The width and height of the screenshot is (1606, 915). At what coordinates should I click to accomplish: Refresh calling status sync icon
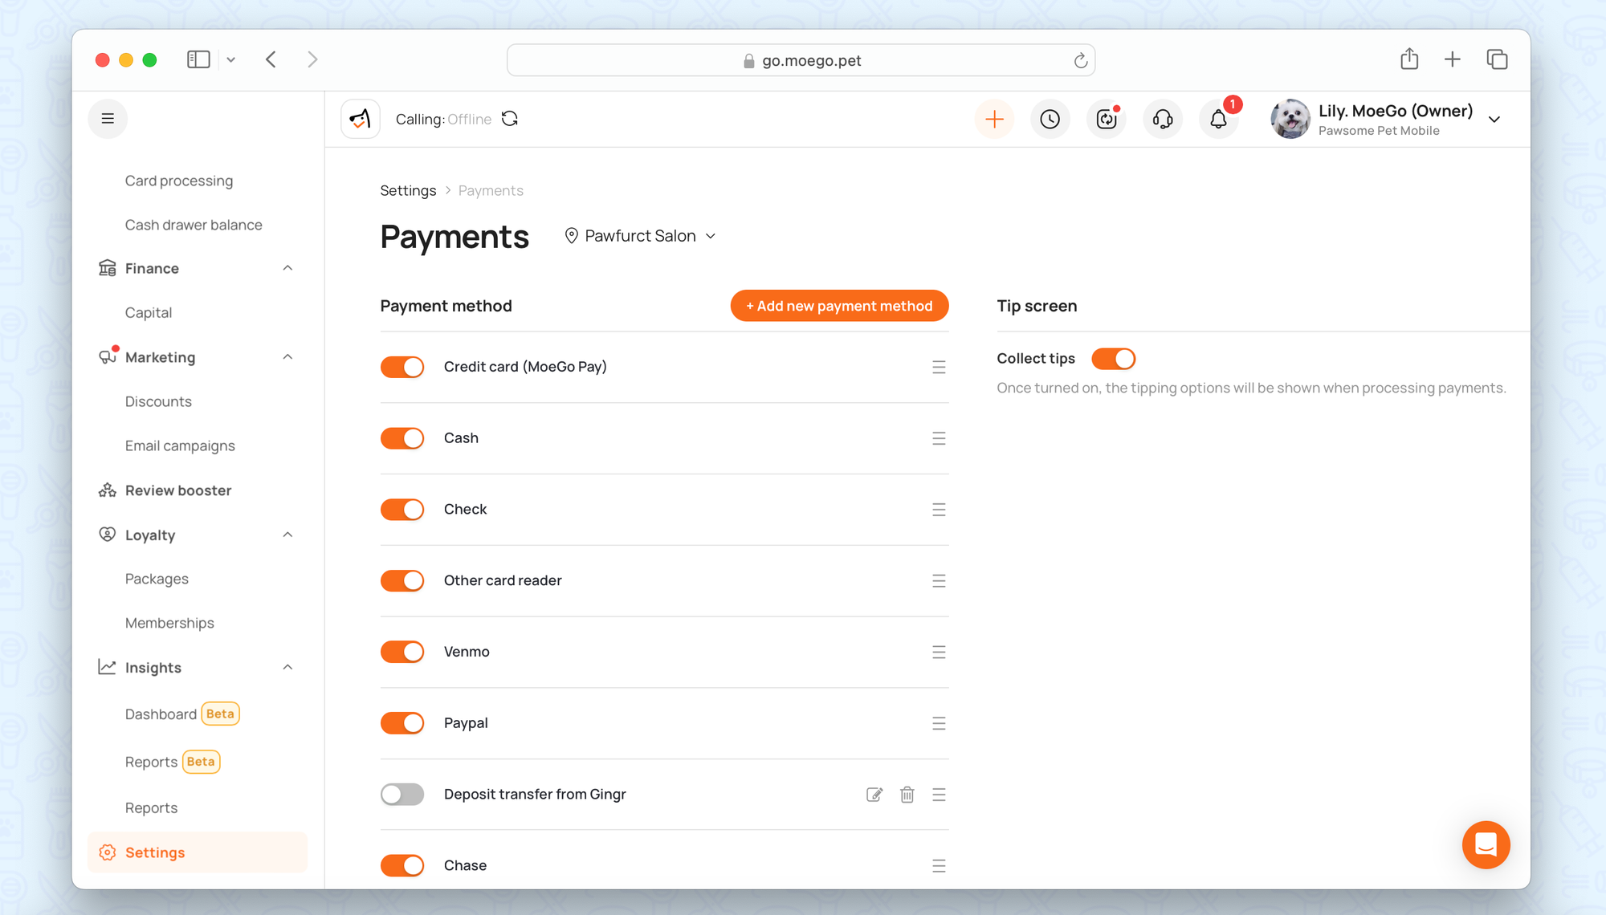click(x=510, y=119)
